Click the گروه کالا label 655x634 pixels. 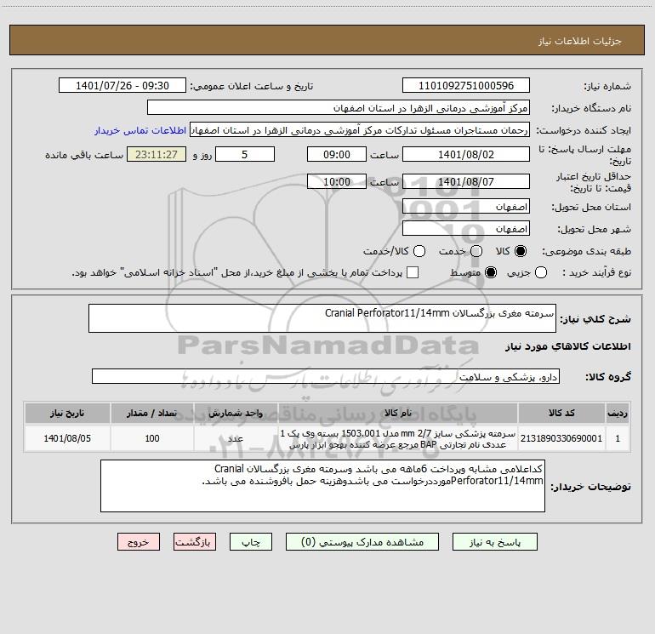click(x=608, y=377)
